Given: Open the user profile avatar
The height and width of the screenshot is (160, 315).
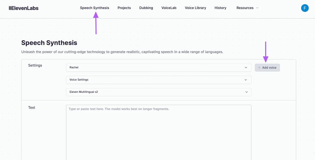Looking at the screenshot, I should coord(305,8).
